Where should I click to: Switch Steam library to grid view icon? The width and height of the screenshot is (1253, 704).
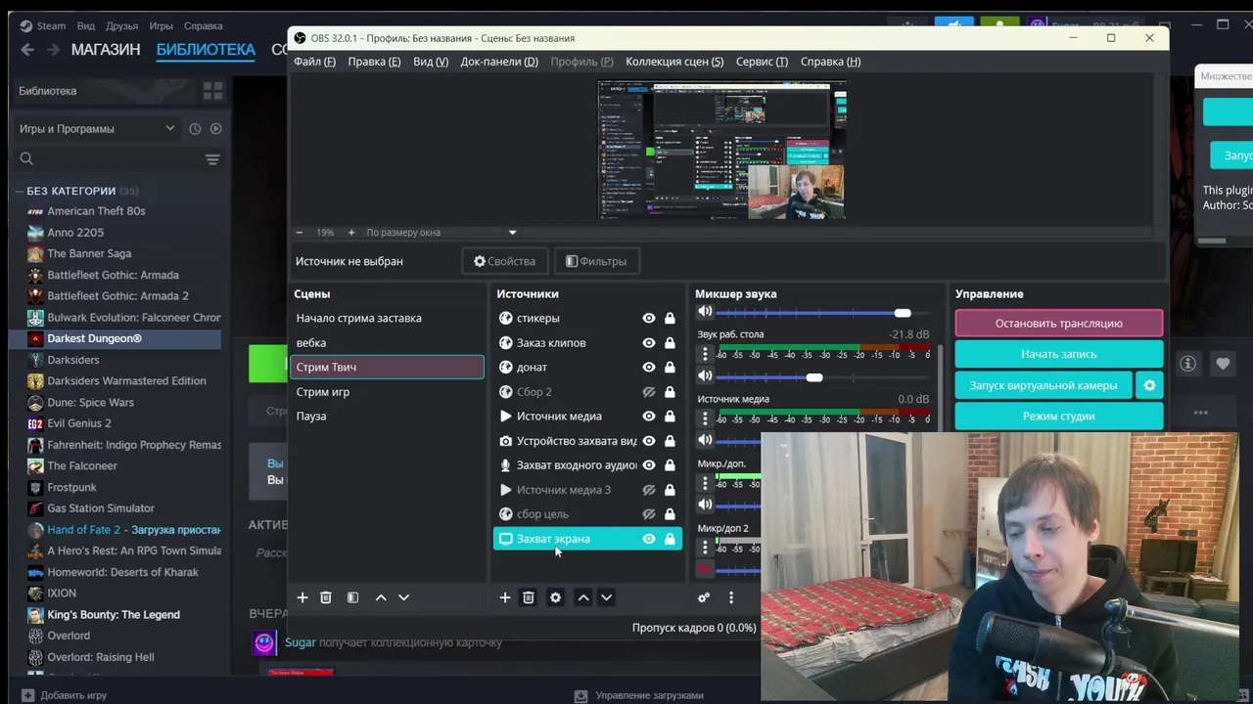[212, 91]
